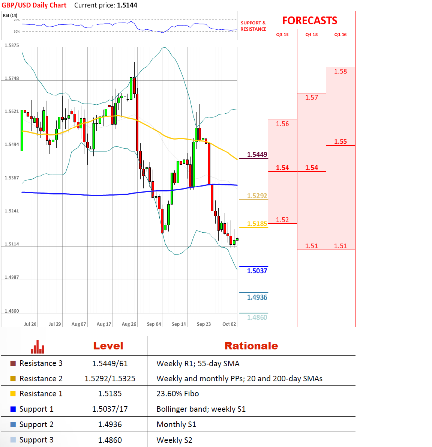Click rationale Monthly S1
The width and height of the screenshot is (432, 447).
click(x=176, y=425)
